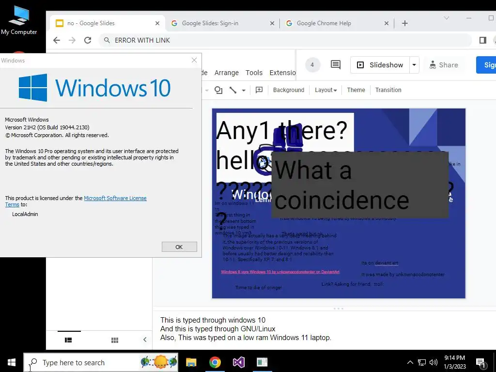The height and width of the screenshot is (372, 496).
Task: Open File Explorer from the taskbar
Action: pos(191,362)
